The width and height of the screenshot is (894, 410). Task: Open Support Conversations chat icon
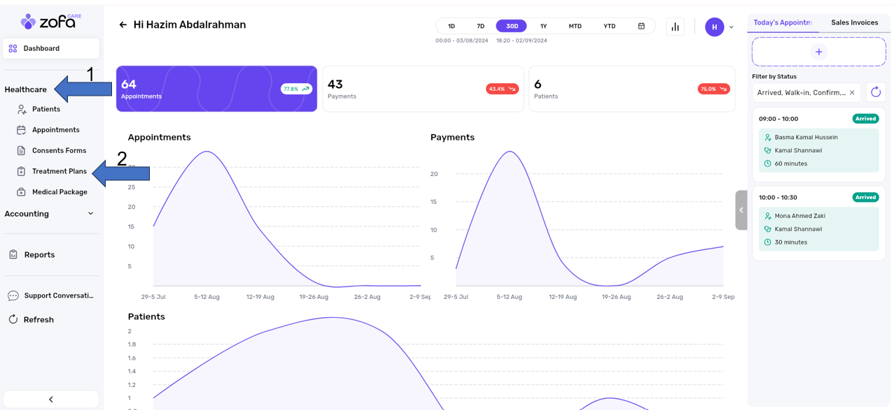pos(13,296)
